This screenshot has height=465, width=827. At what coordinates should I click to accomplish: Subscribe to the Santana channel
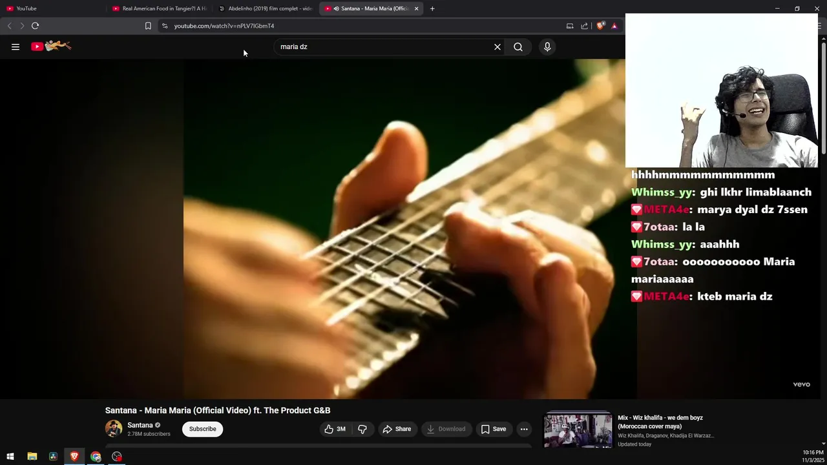point(202,429)
